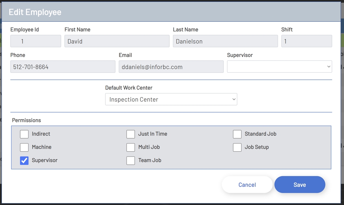Click the First Name field
The image size is (344, 205).
pos(117,41)
